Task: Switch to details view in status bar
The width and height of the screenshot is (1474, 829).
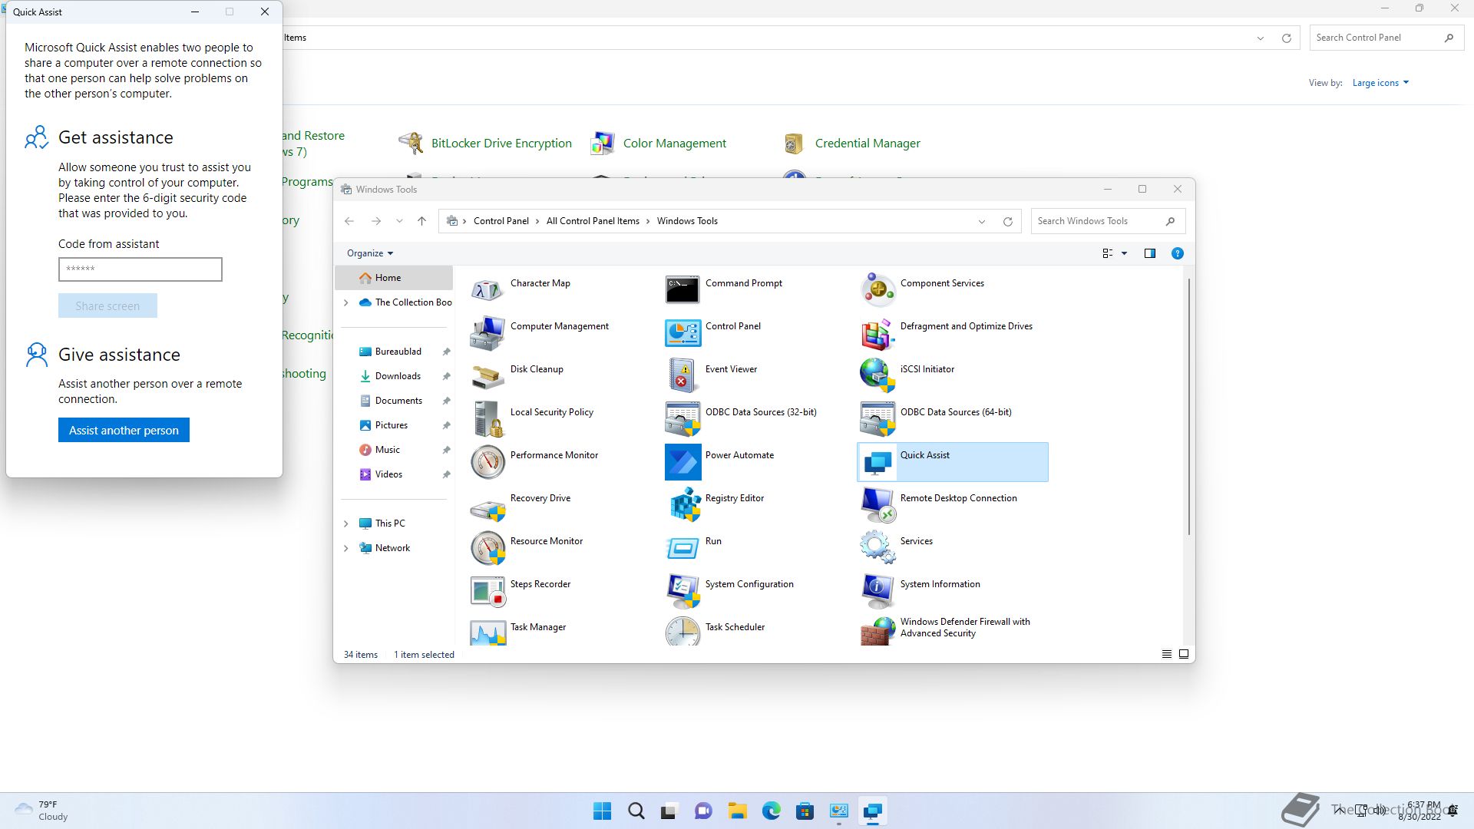Action: [1166, 654]
